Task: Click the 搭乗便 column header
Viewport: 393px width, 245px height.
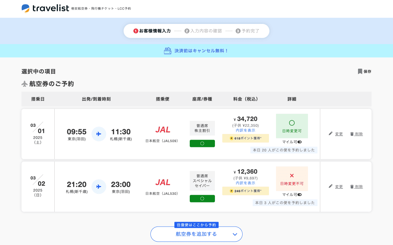Action: pyautogui.click(x=162, y=99)
